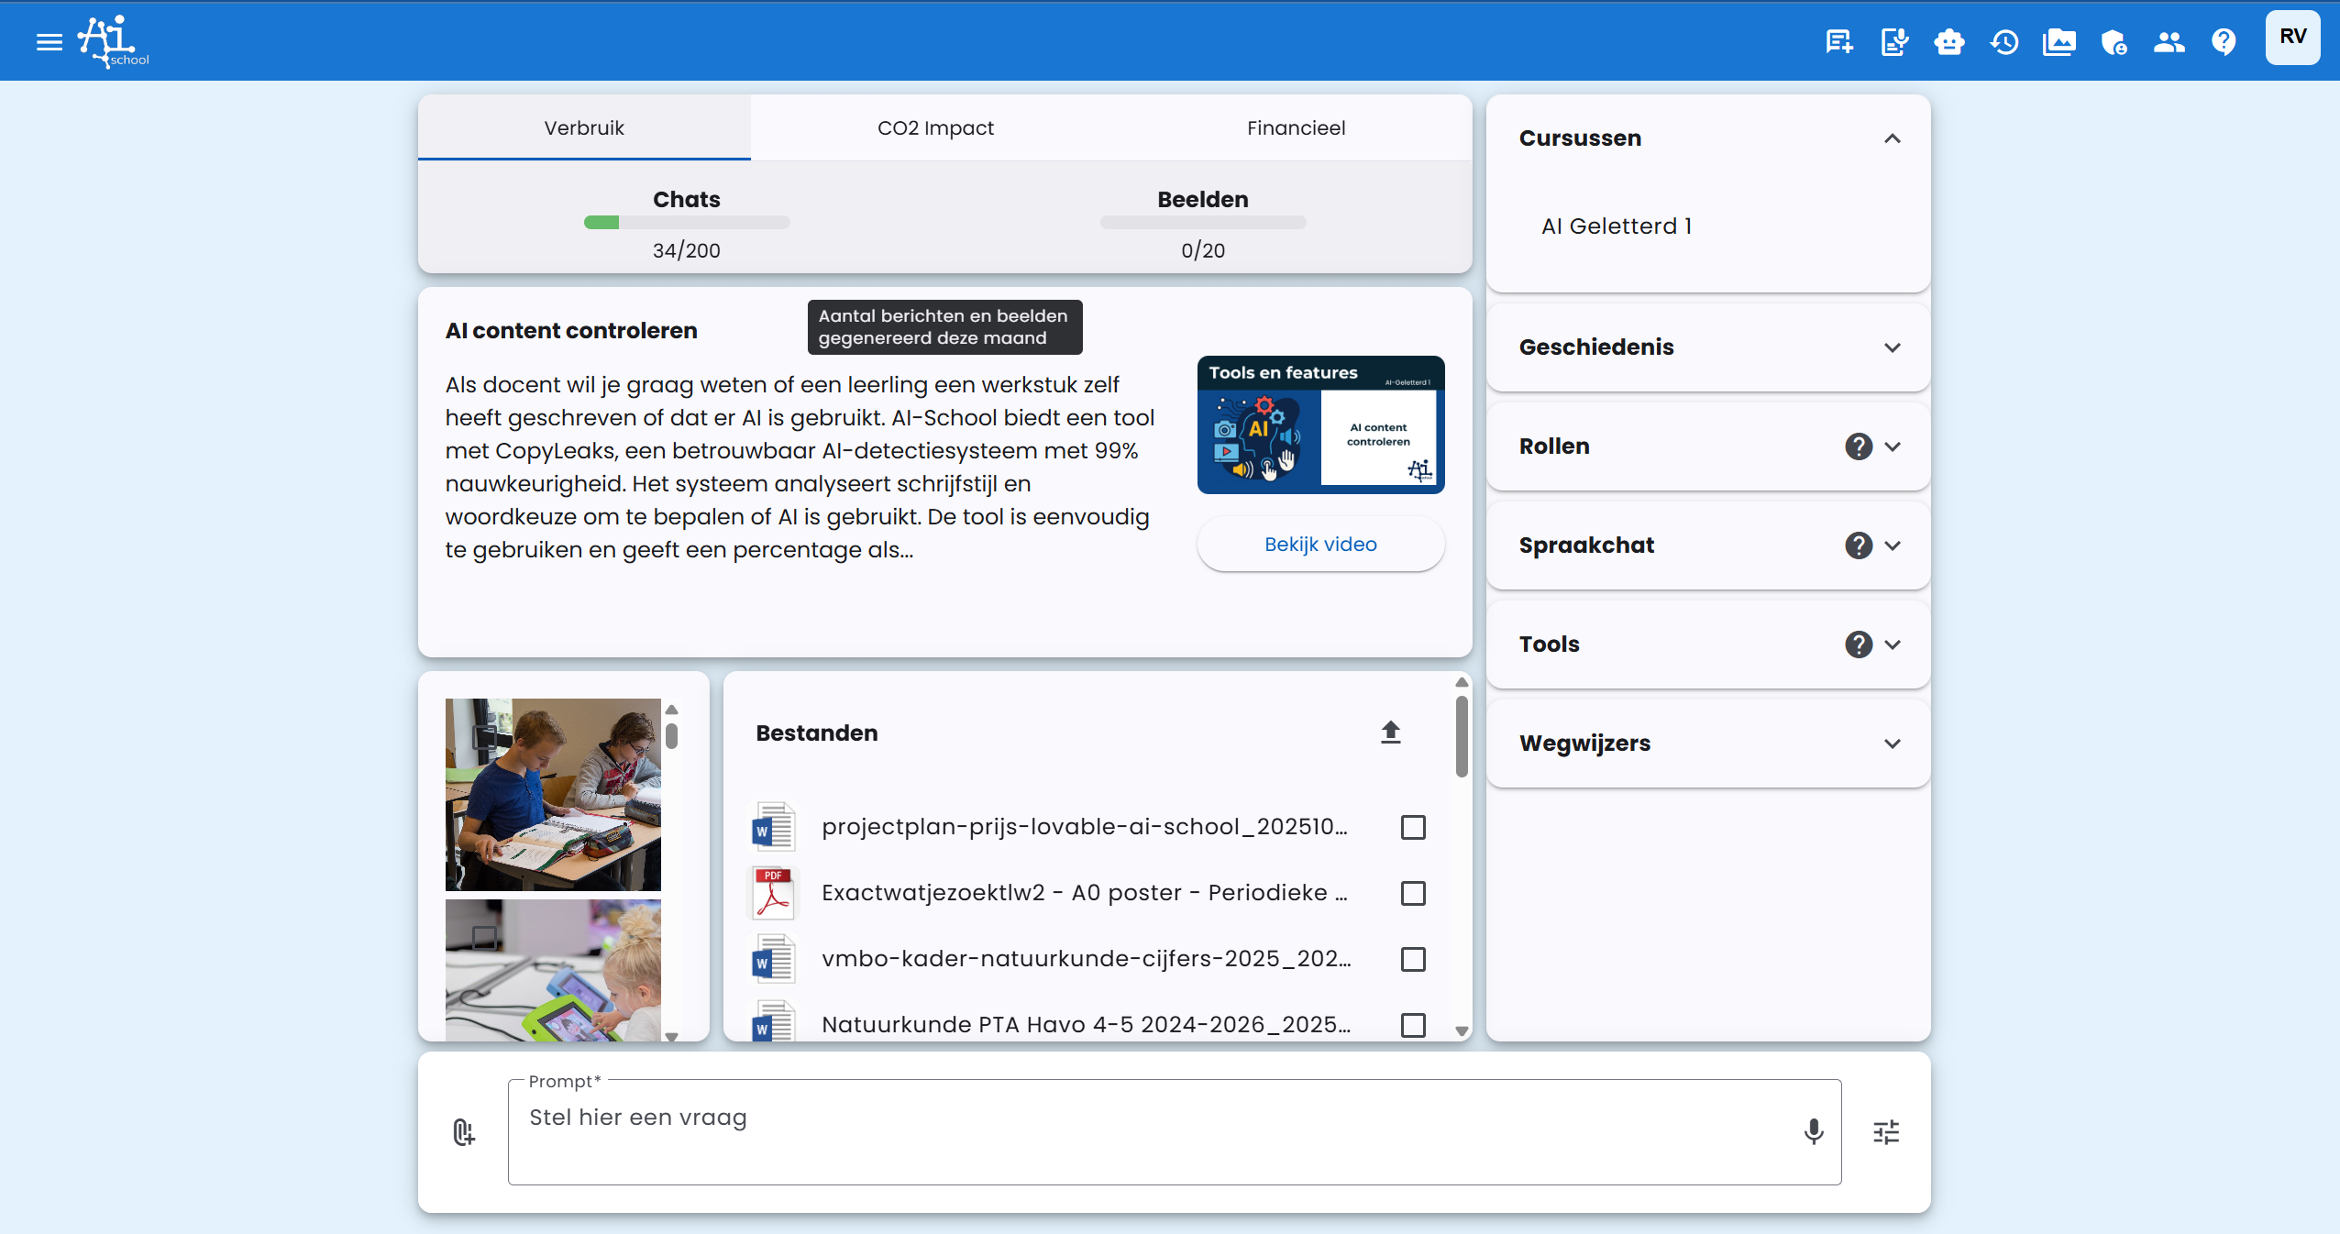Open the community people icon
Image resolution: width=2340 pixels, height=1234 pixels.
click(x=2169, y=41)
